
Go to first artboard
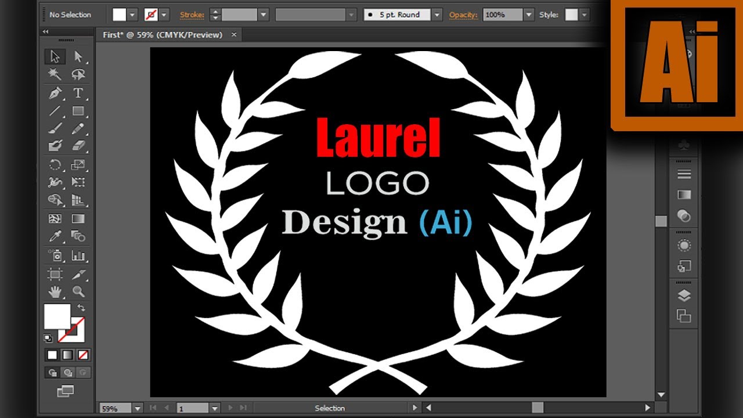coord(154,408)
